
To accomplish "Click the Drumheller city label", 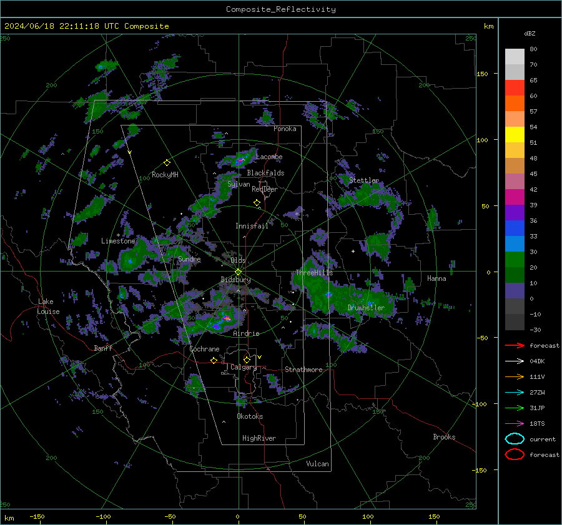I will (x=366, y=308).
